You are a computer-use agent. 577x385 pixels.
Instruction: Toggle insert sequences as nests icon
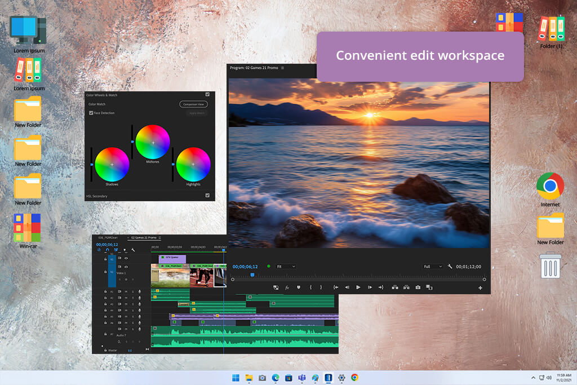[99, 250]
